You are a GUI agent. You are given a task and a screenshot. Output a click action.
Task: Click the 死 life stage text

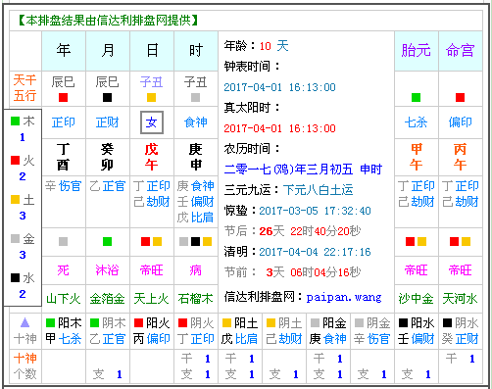[64, 270]
